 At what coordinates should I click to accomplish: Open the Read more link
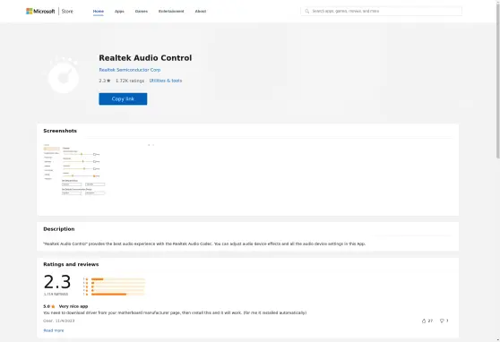coord(54,330)
